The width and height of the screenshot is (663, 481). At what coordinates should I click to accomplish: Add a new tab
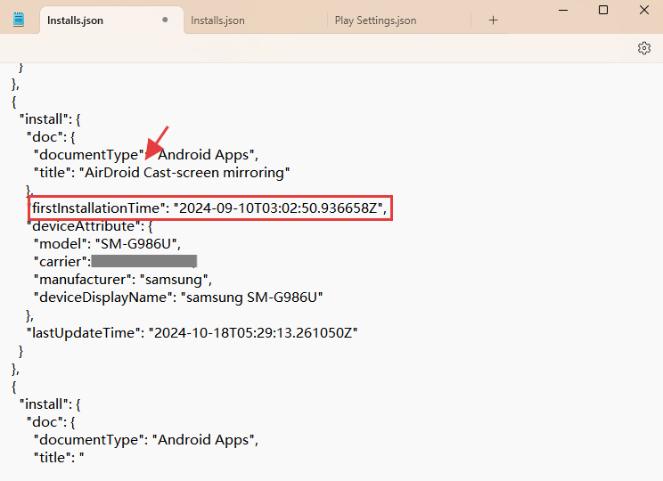(493, 20)
